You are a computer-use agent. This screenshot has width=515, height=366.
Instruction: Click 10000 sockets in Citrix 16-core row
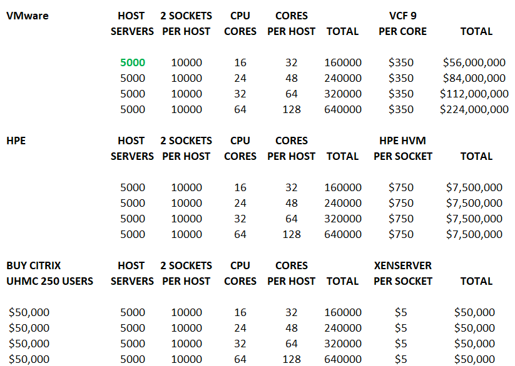pyautogui.click(x=186, y=312)
